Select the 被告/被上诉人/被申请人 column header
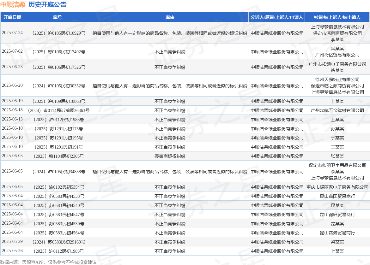 tap(337, 17)
